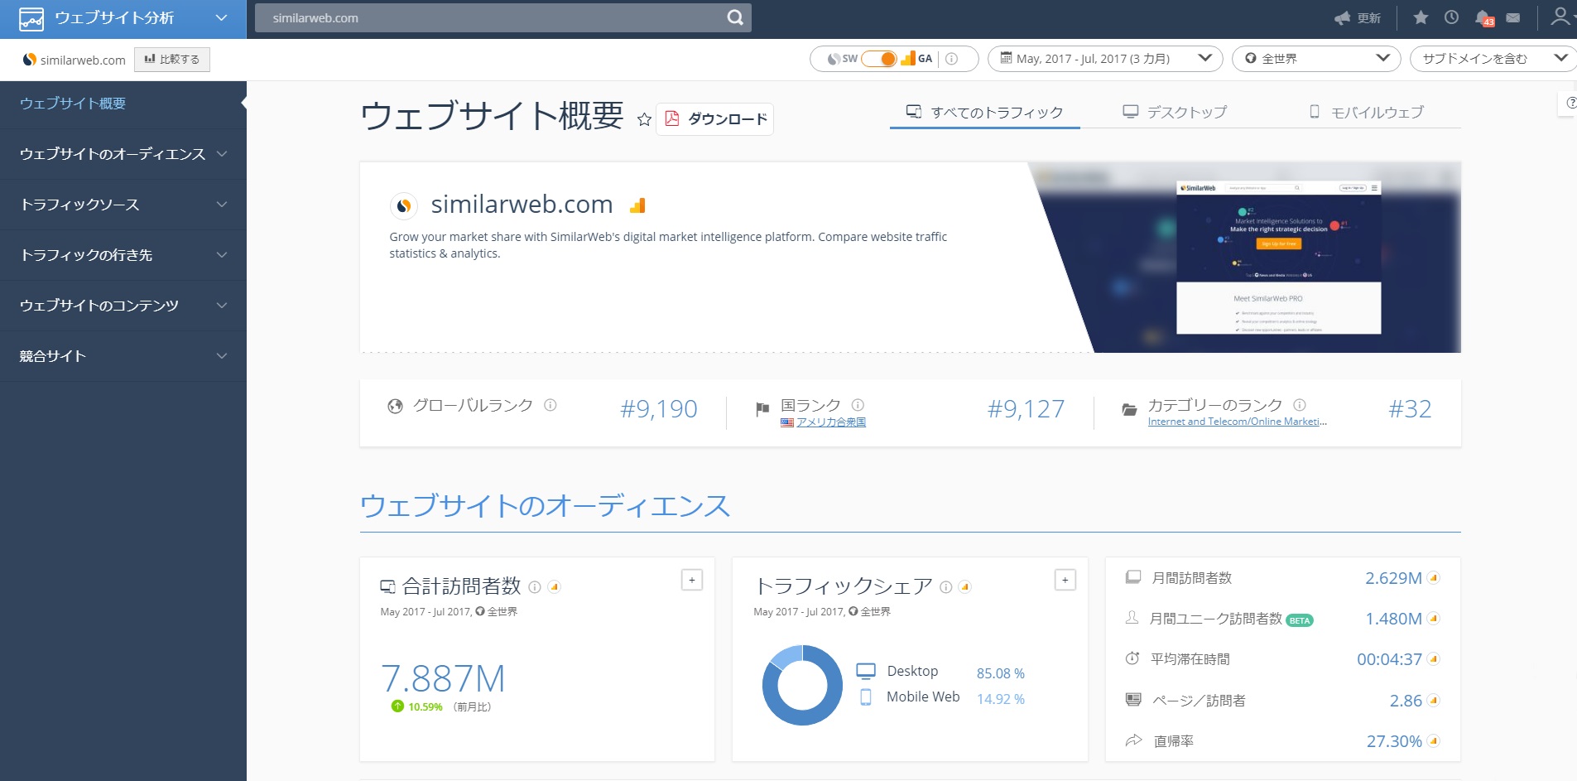The width and height of the screenshot is (1577, 781).
Task: Open the mail envelope icon in header
Action: (1513, 17)
